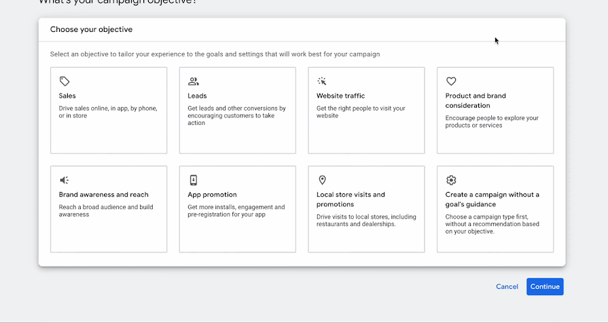608x323 pixels.
Task: Select the Leads objective title
Action: [197, 96]
